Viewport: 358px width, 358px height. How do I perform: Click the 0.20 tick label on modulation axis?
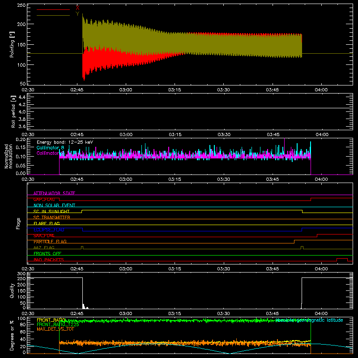click(x=21, y=139)
